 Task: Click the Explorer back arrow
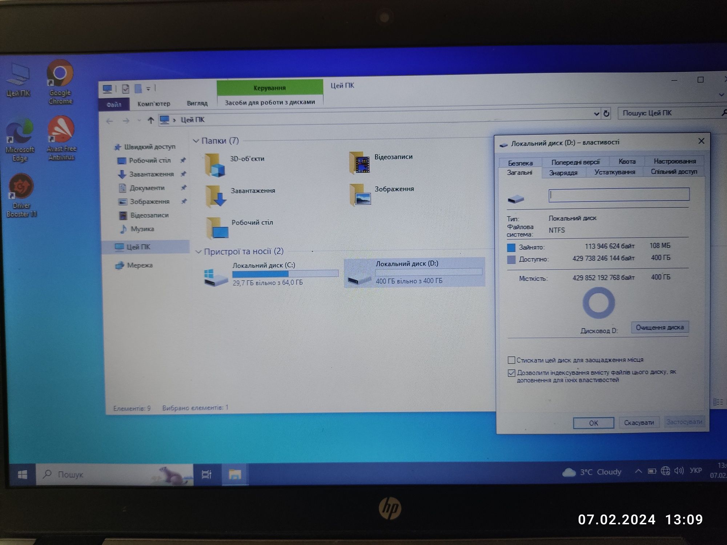click(109, 121)
